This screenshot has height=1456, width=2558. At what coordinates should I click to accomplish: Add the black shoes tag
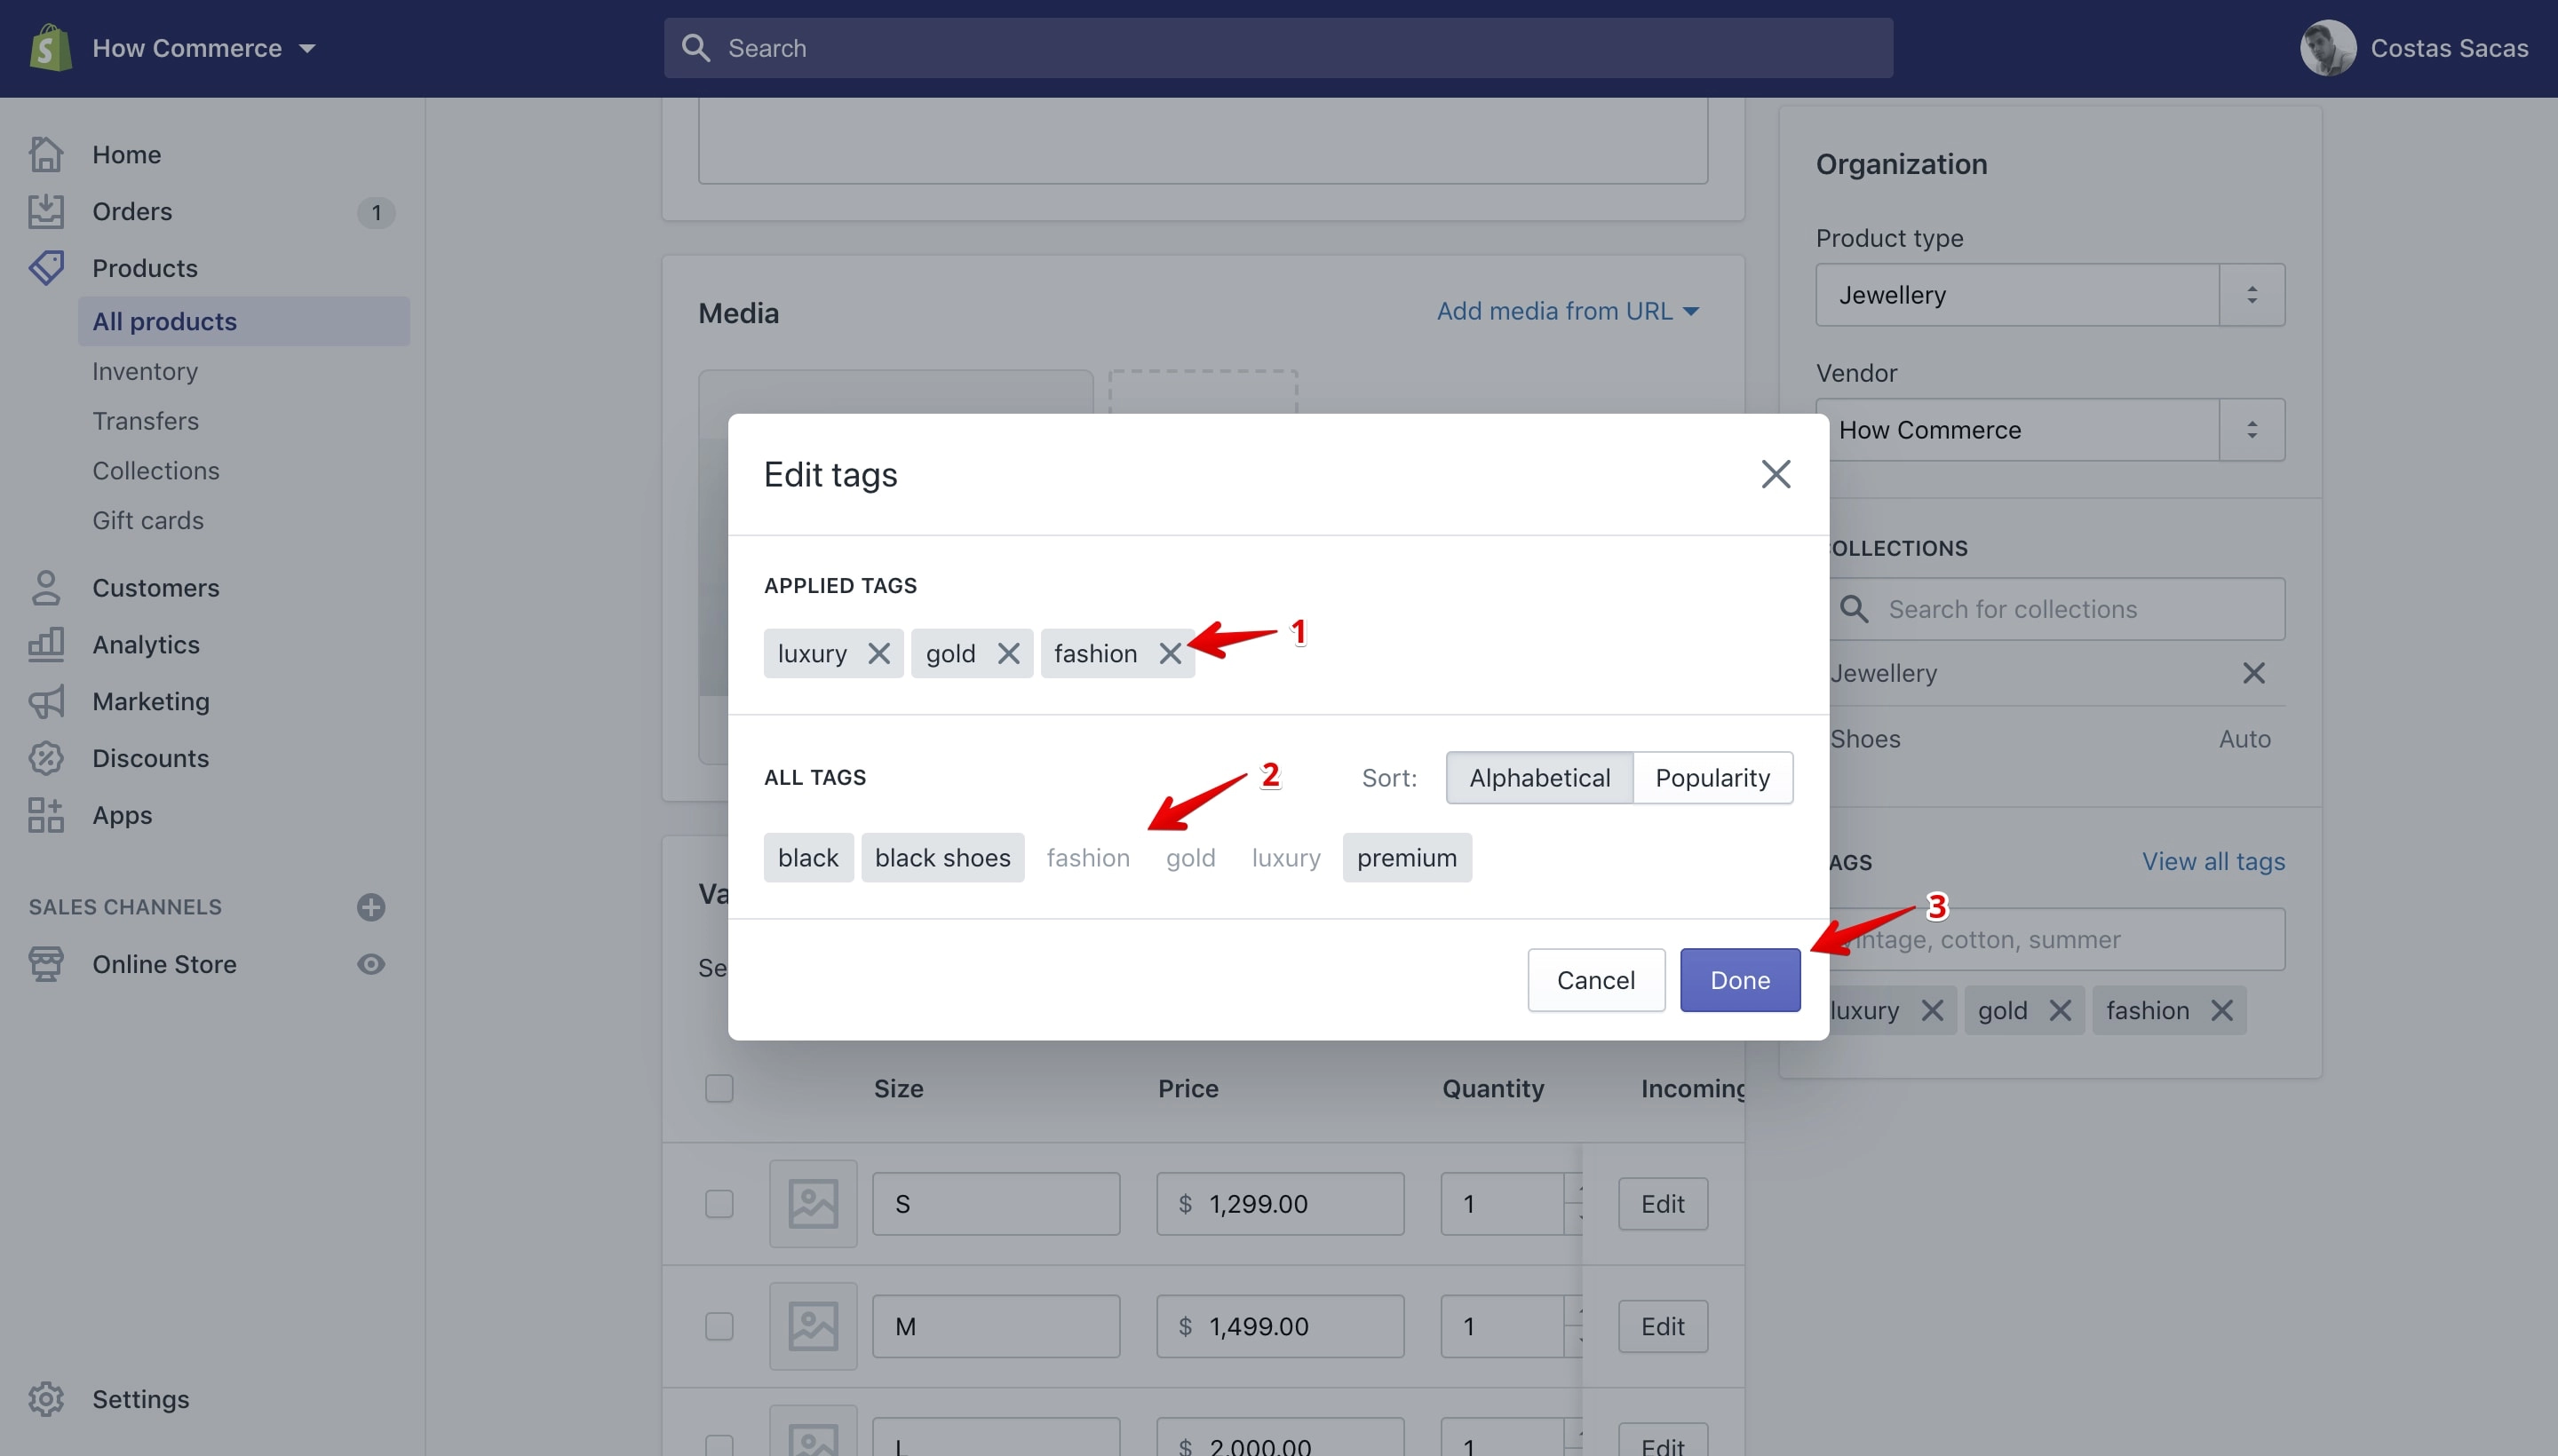[x=942, y=857]
